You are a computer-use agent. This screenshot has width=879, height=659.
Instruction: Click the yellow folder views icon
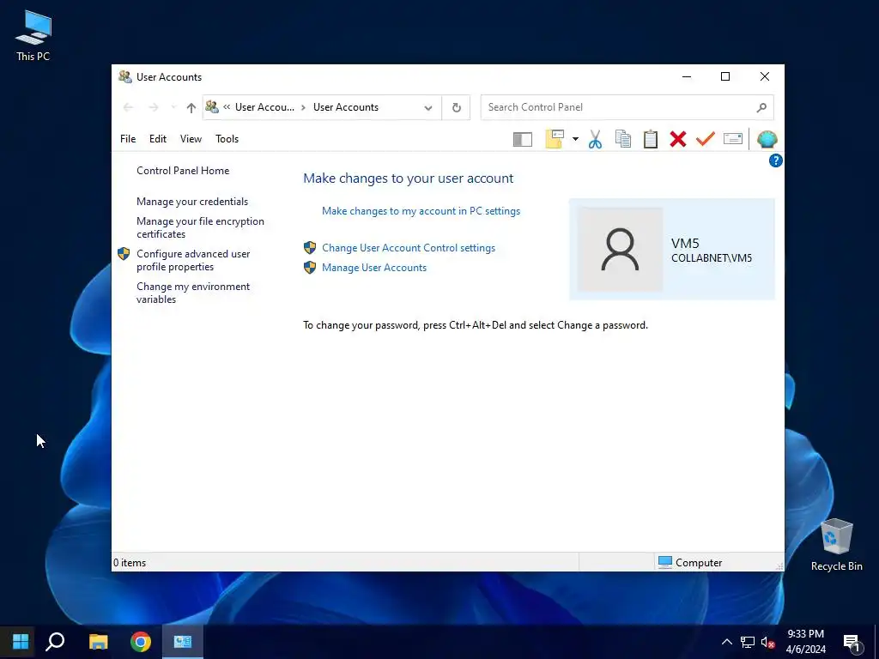pos(555,139)
